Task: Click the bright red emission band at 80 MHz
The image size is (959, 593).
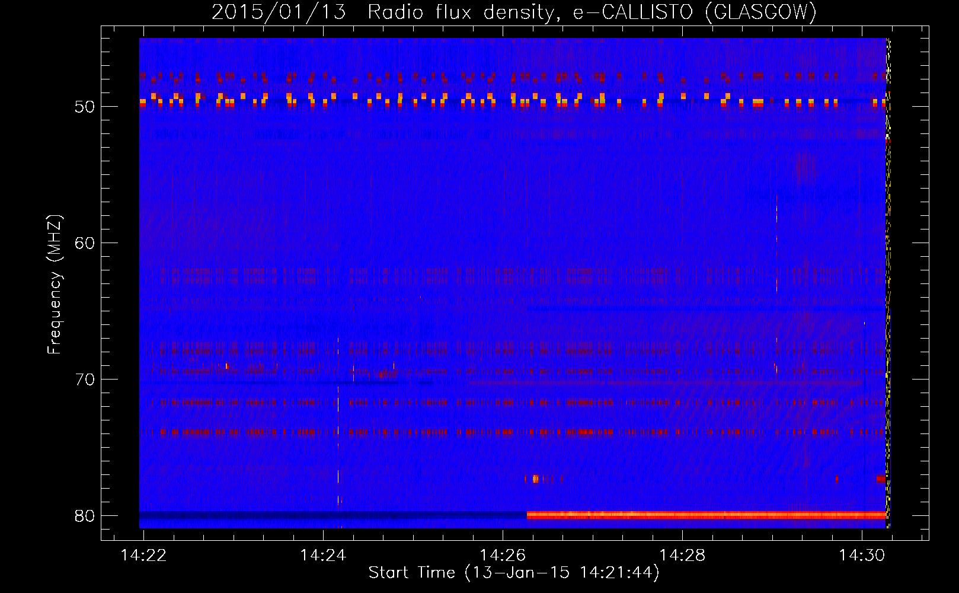Action: (706, 515)
